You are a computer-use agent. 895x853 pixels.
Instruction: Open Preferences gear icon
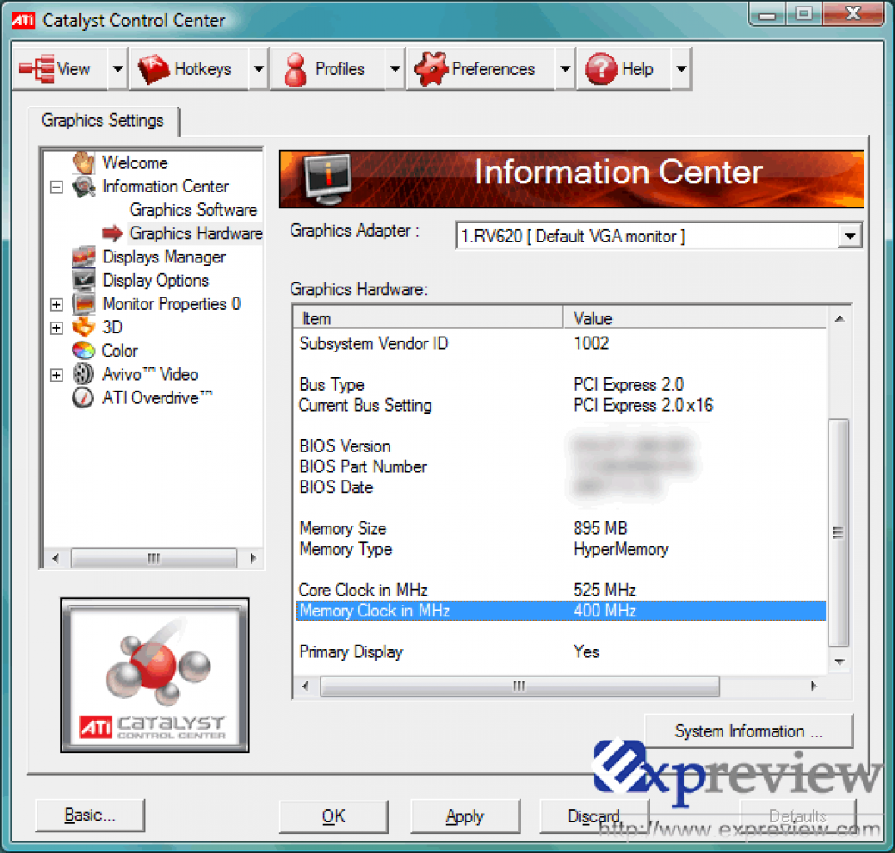pyautogui.click(x=430, y=68)
